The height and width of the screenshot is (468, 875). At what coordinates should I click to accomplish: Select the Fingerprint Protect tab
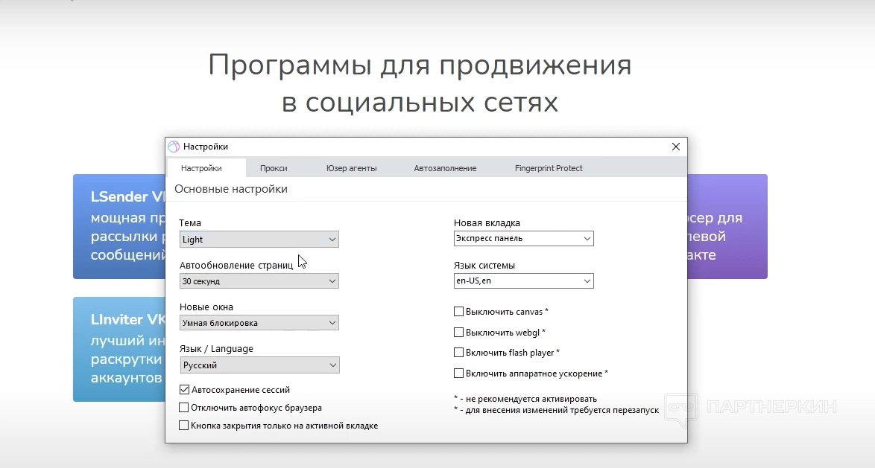pyautogui.click(x=549, y=168)
